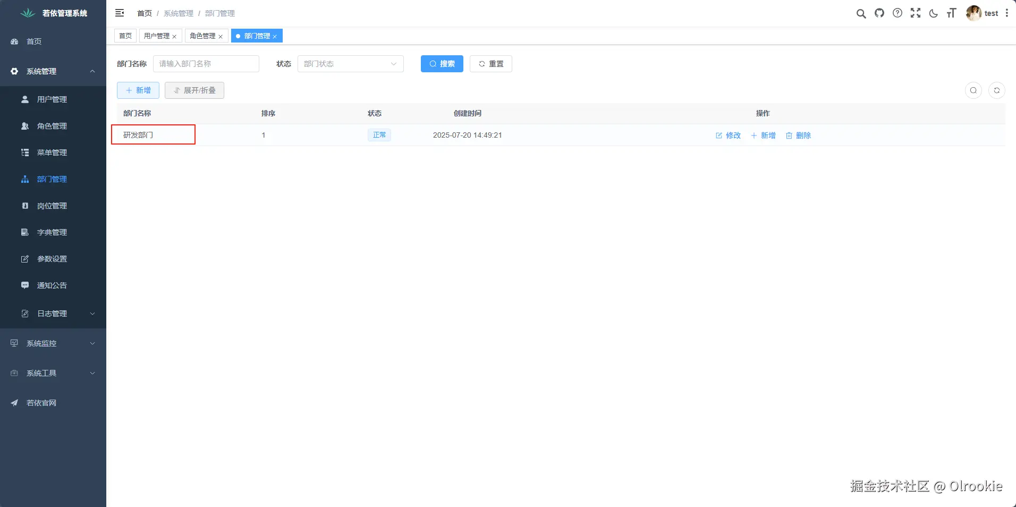Viewport: 1016px width, 507px height.
Task: Click the blue 搜索 button
Action: click(x=442, y=64)
